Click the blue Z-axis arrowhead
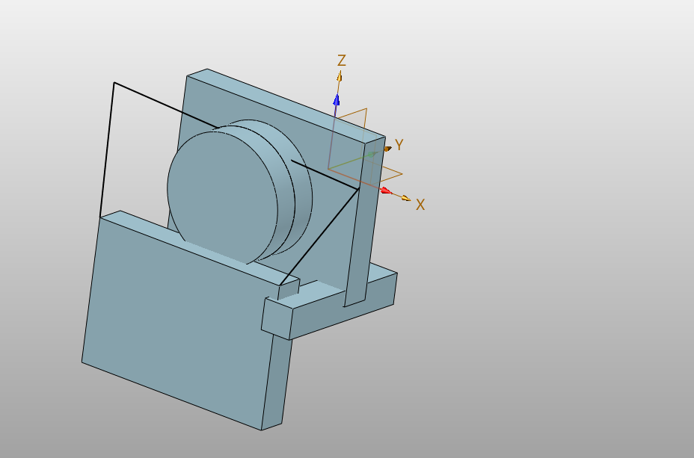This screenshot has height=458, width=694. tap(337, 100)
